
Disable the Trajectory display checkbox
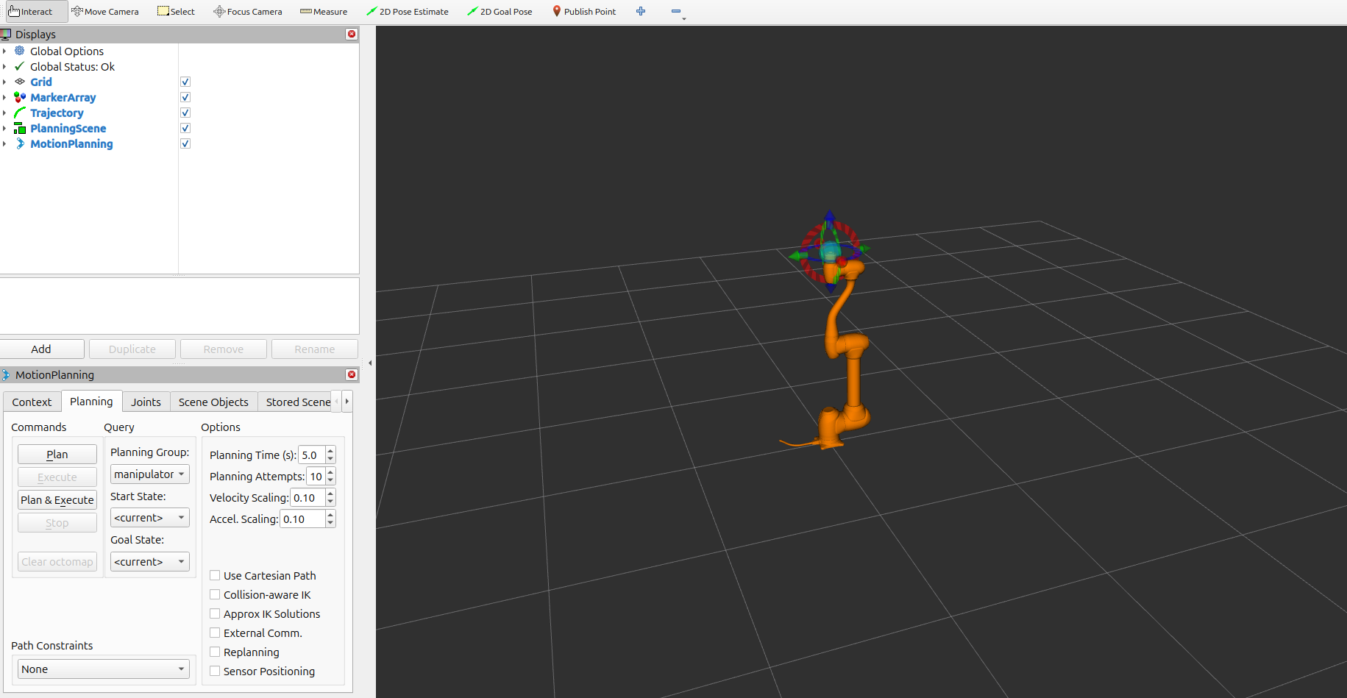185,113
